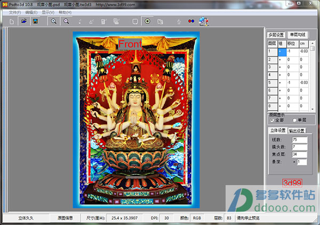Image resolution: width=320 pixels, height=225 pixels.
Task: Switch to the 多层设置 tab
Action: coord(276,35)
